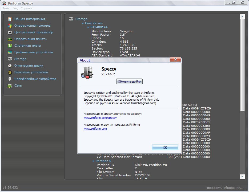This screenshot has width=249, height=192.
Task: Click the Windows flag icon for Операционная система
Action: [10, 26]
